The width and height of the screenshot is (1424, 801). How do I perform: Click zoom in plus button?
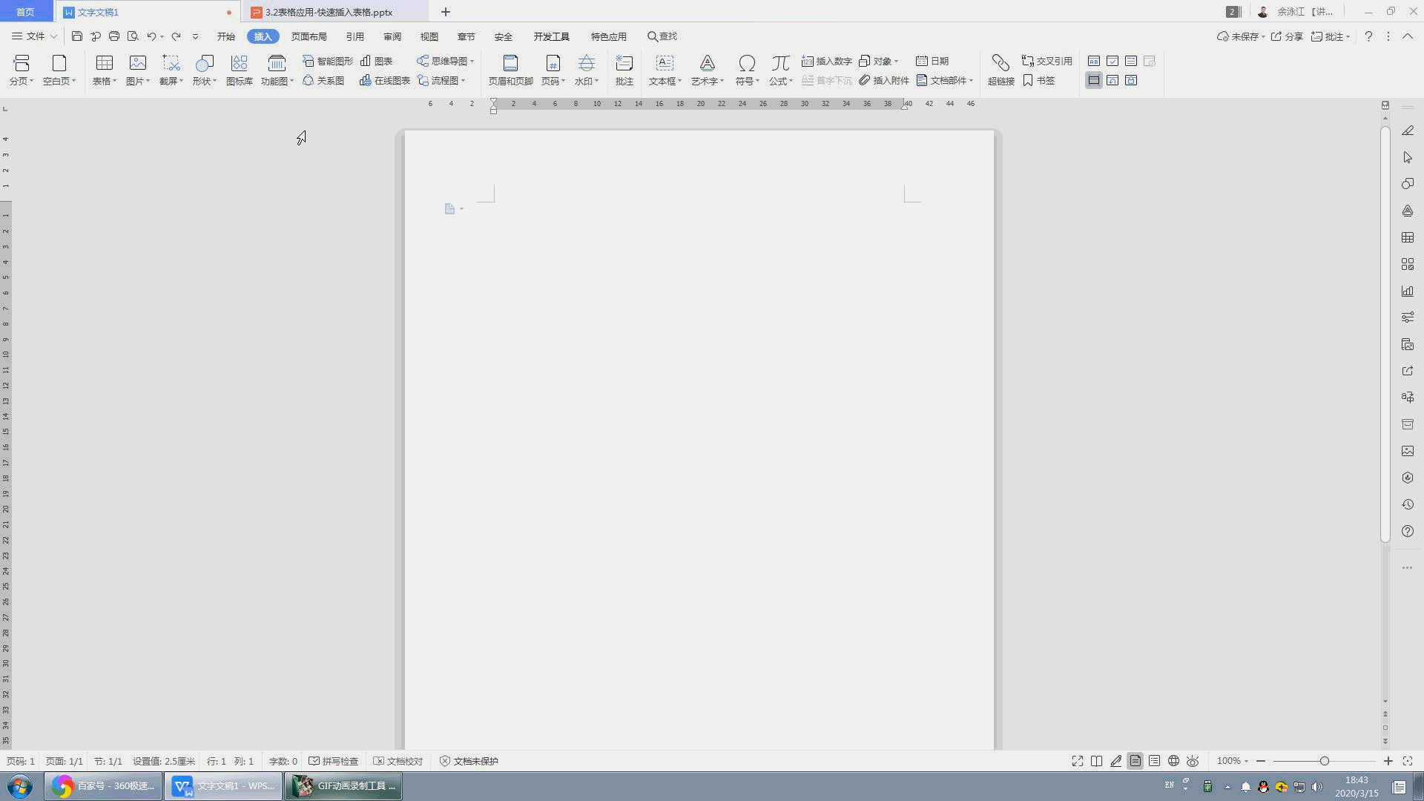1388,761
